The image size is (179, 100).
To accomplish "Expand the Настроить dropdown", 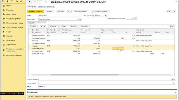I will point(53,27).
